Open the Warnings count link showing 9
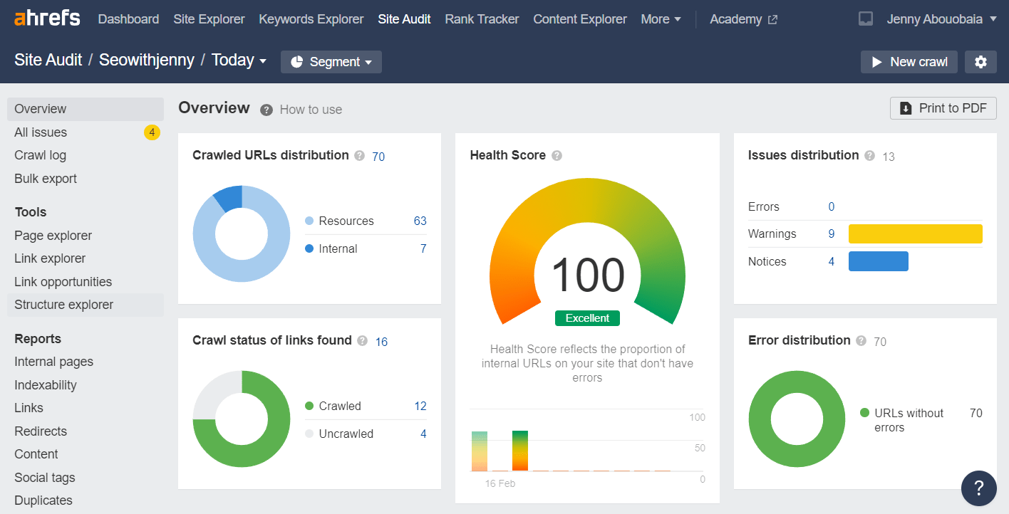Viewport: 1009px width, 514px height. (x=831, y=234)
